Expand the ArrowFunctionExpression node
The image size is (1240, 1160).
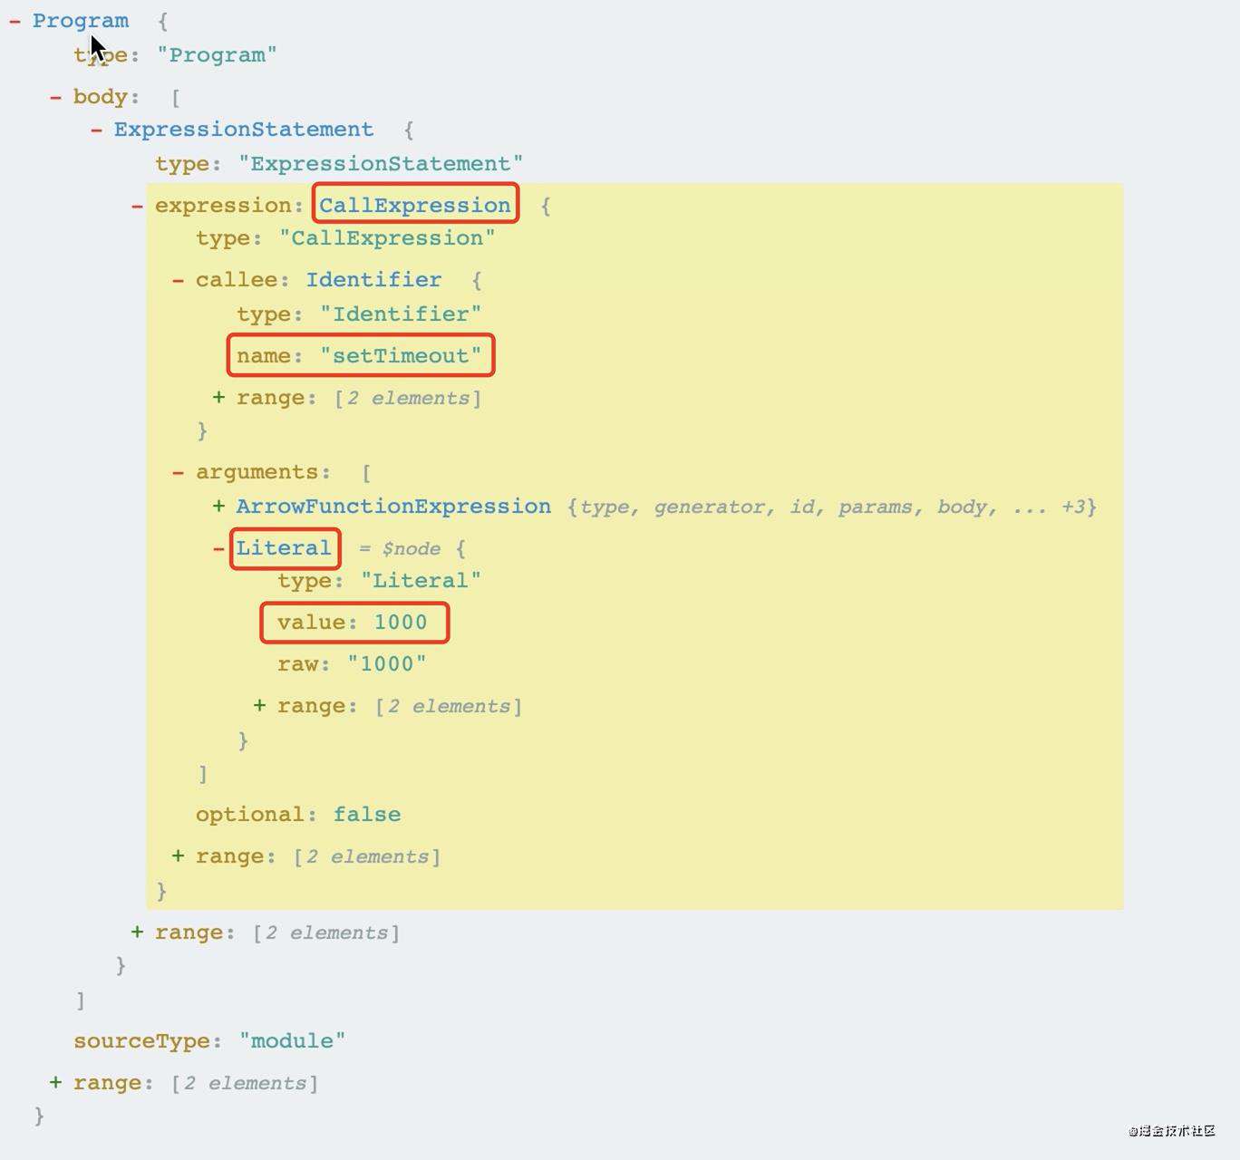coord(218,507)
